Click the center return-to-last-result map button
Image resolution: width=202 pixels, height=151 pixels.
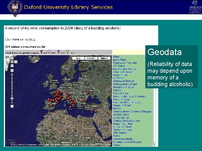[x=12, y=62]
